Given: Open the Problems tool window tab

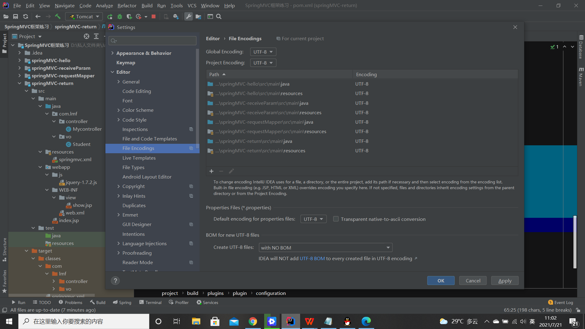Looking at the screenshot, I should tap(70, 302).
